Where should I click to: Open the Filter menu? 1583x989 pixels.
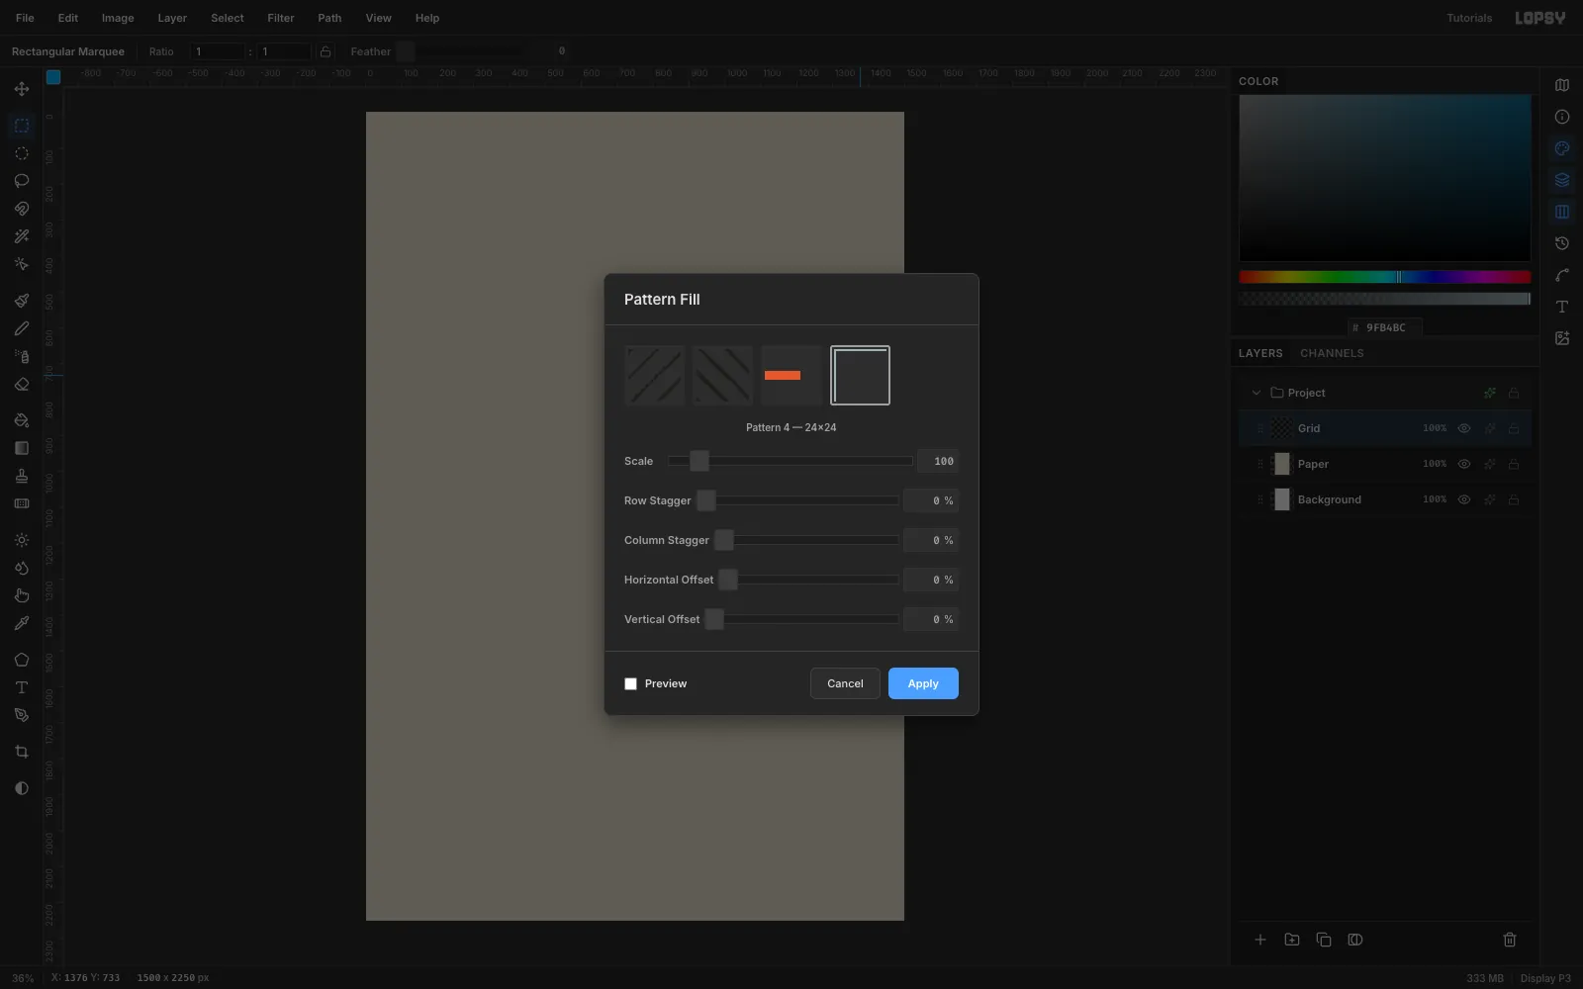coord(281,18)
